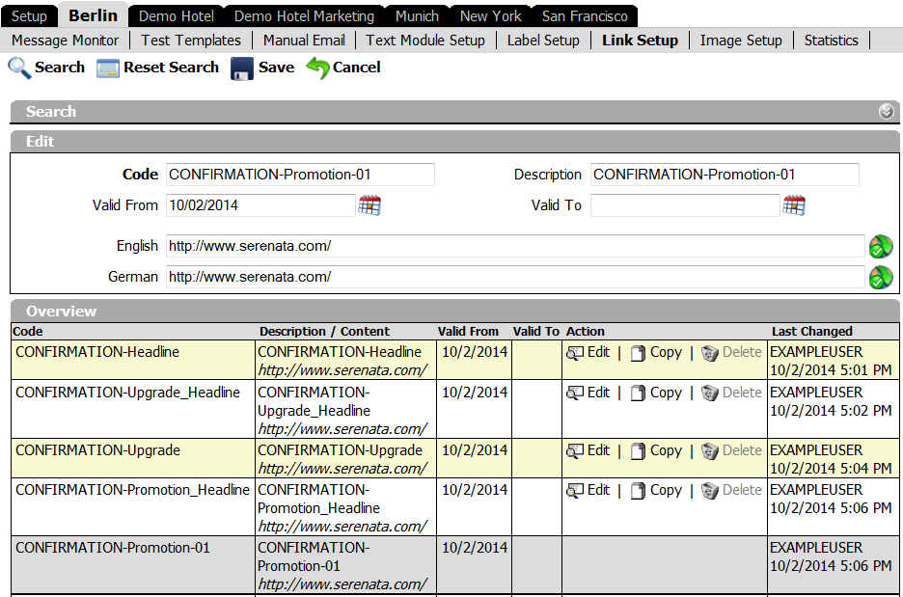
Task: Click Edit icon for CONFIRMATION-Headline row
Action: tap(575, 353)
